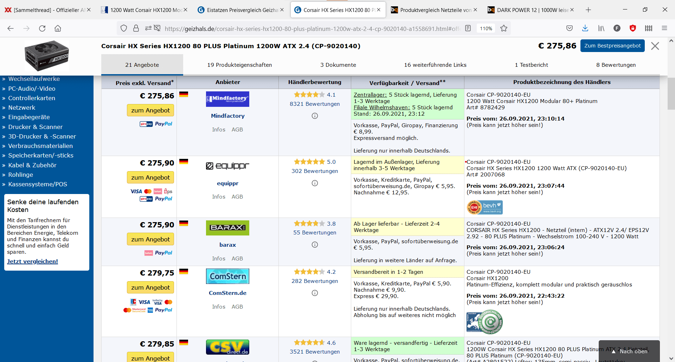Open the 3 Dokumente tab
The height and width of the screenshot is (362, 675).
[x=338, y=65]
